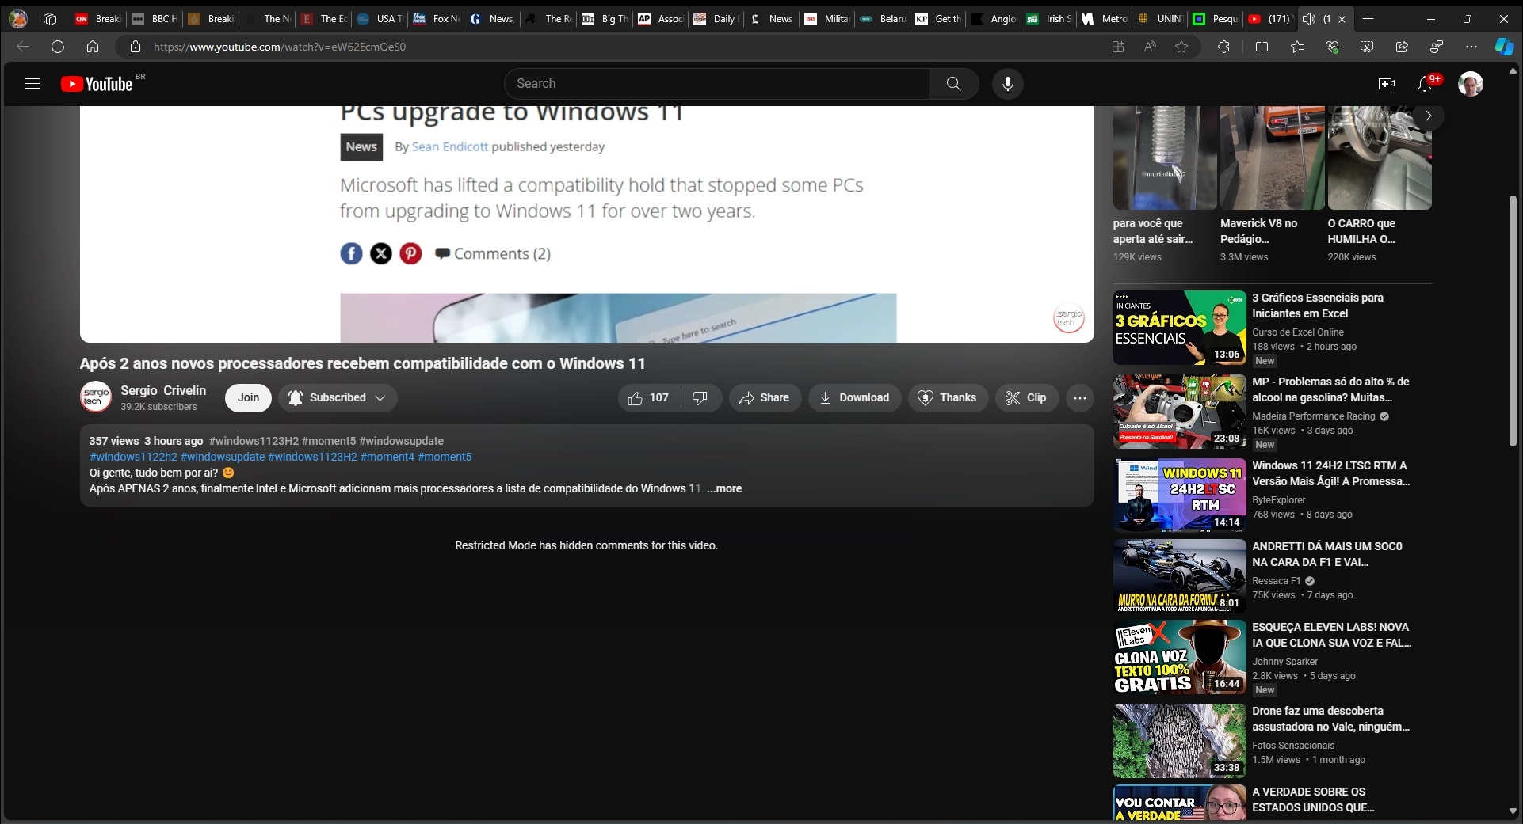This screenshot has height=824, width=1523.
Task: Click the Facebook share icon in video
Action: click(351, 253)
